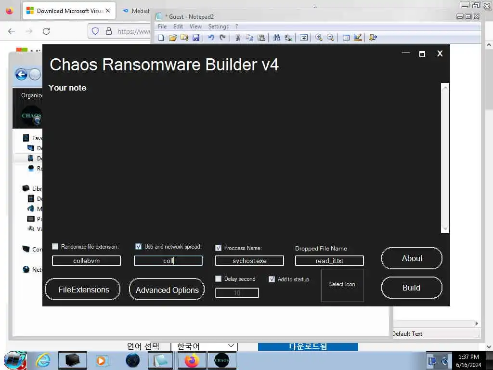493x370 pixels.
Task: Click the delay seconds field showing 10
Action: [237, 293]
